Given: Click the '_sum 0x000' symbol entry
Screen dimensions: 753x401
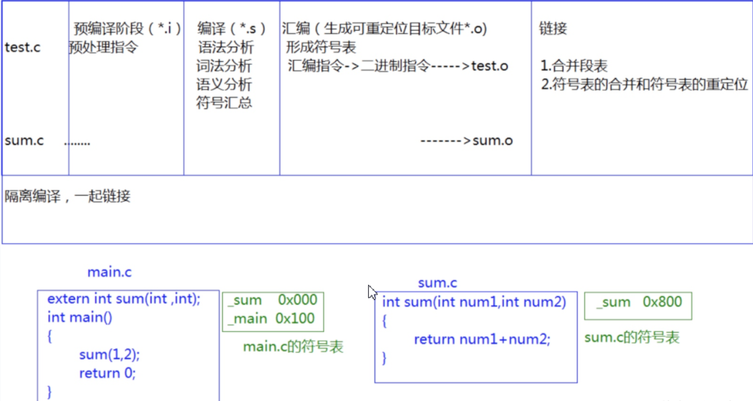Looking at the screenshot, I should pos(273,300).
